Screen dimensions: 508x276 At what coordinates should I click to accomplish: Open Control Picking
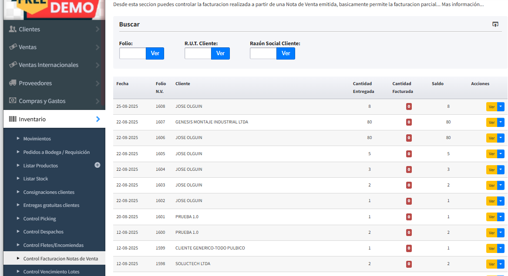40,219
